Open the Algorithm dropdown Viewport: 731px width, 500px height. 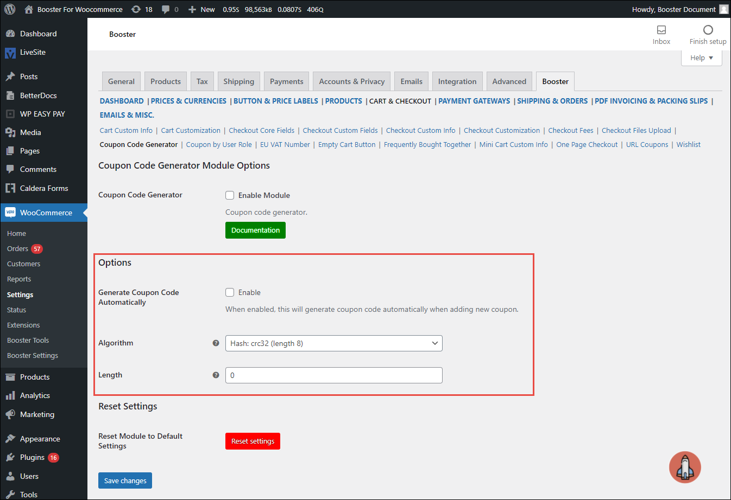(x=333, y=343)
